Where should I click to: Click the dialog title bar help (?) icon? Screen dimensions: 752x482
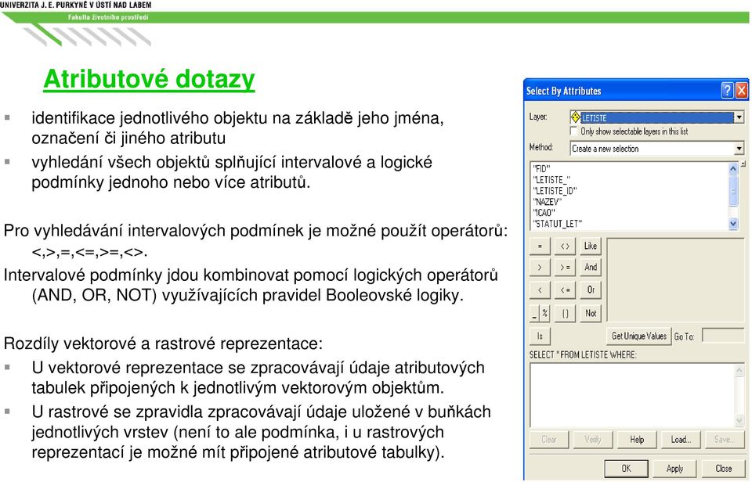[727, 90]
